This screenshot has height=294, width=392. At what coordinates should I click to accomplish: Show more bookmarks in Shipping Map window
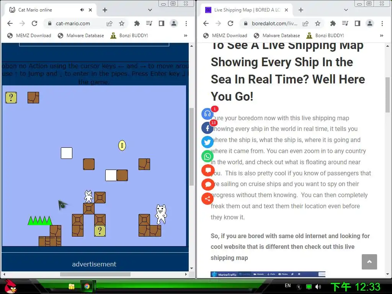pos(382,36)
